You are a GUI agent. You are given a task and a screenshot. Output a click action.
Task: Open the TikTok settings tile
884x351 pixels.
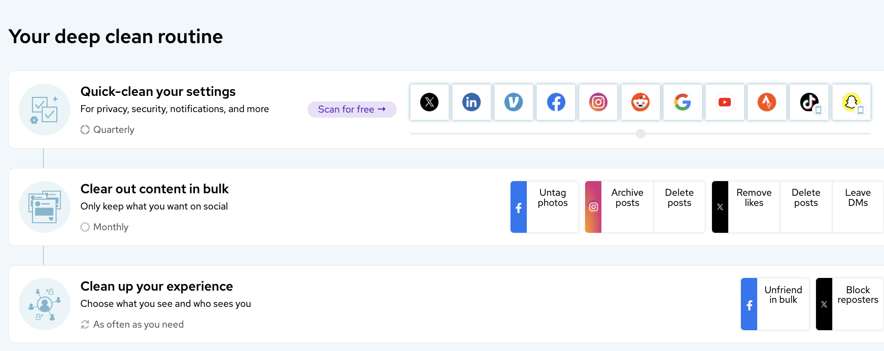(809, 102)
